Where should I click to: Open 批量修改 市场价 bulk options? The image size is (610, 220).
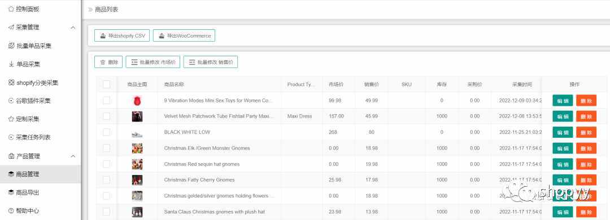click(153, 62)
